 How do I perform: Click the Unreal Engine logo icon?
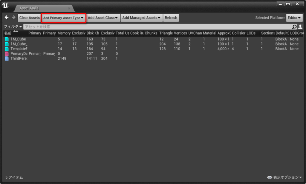(5, 5)
